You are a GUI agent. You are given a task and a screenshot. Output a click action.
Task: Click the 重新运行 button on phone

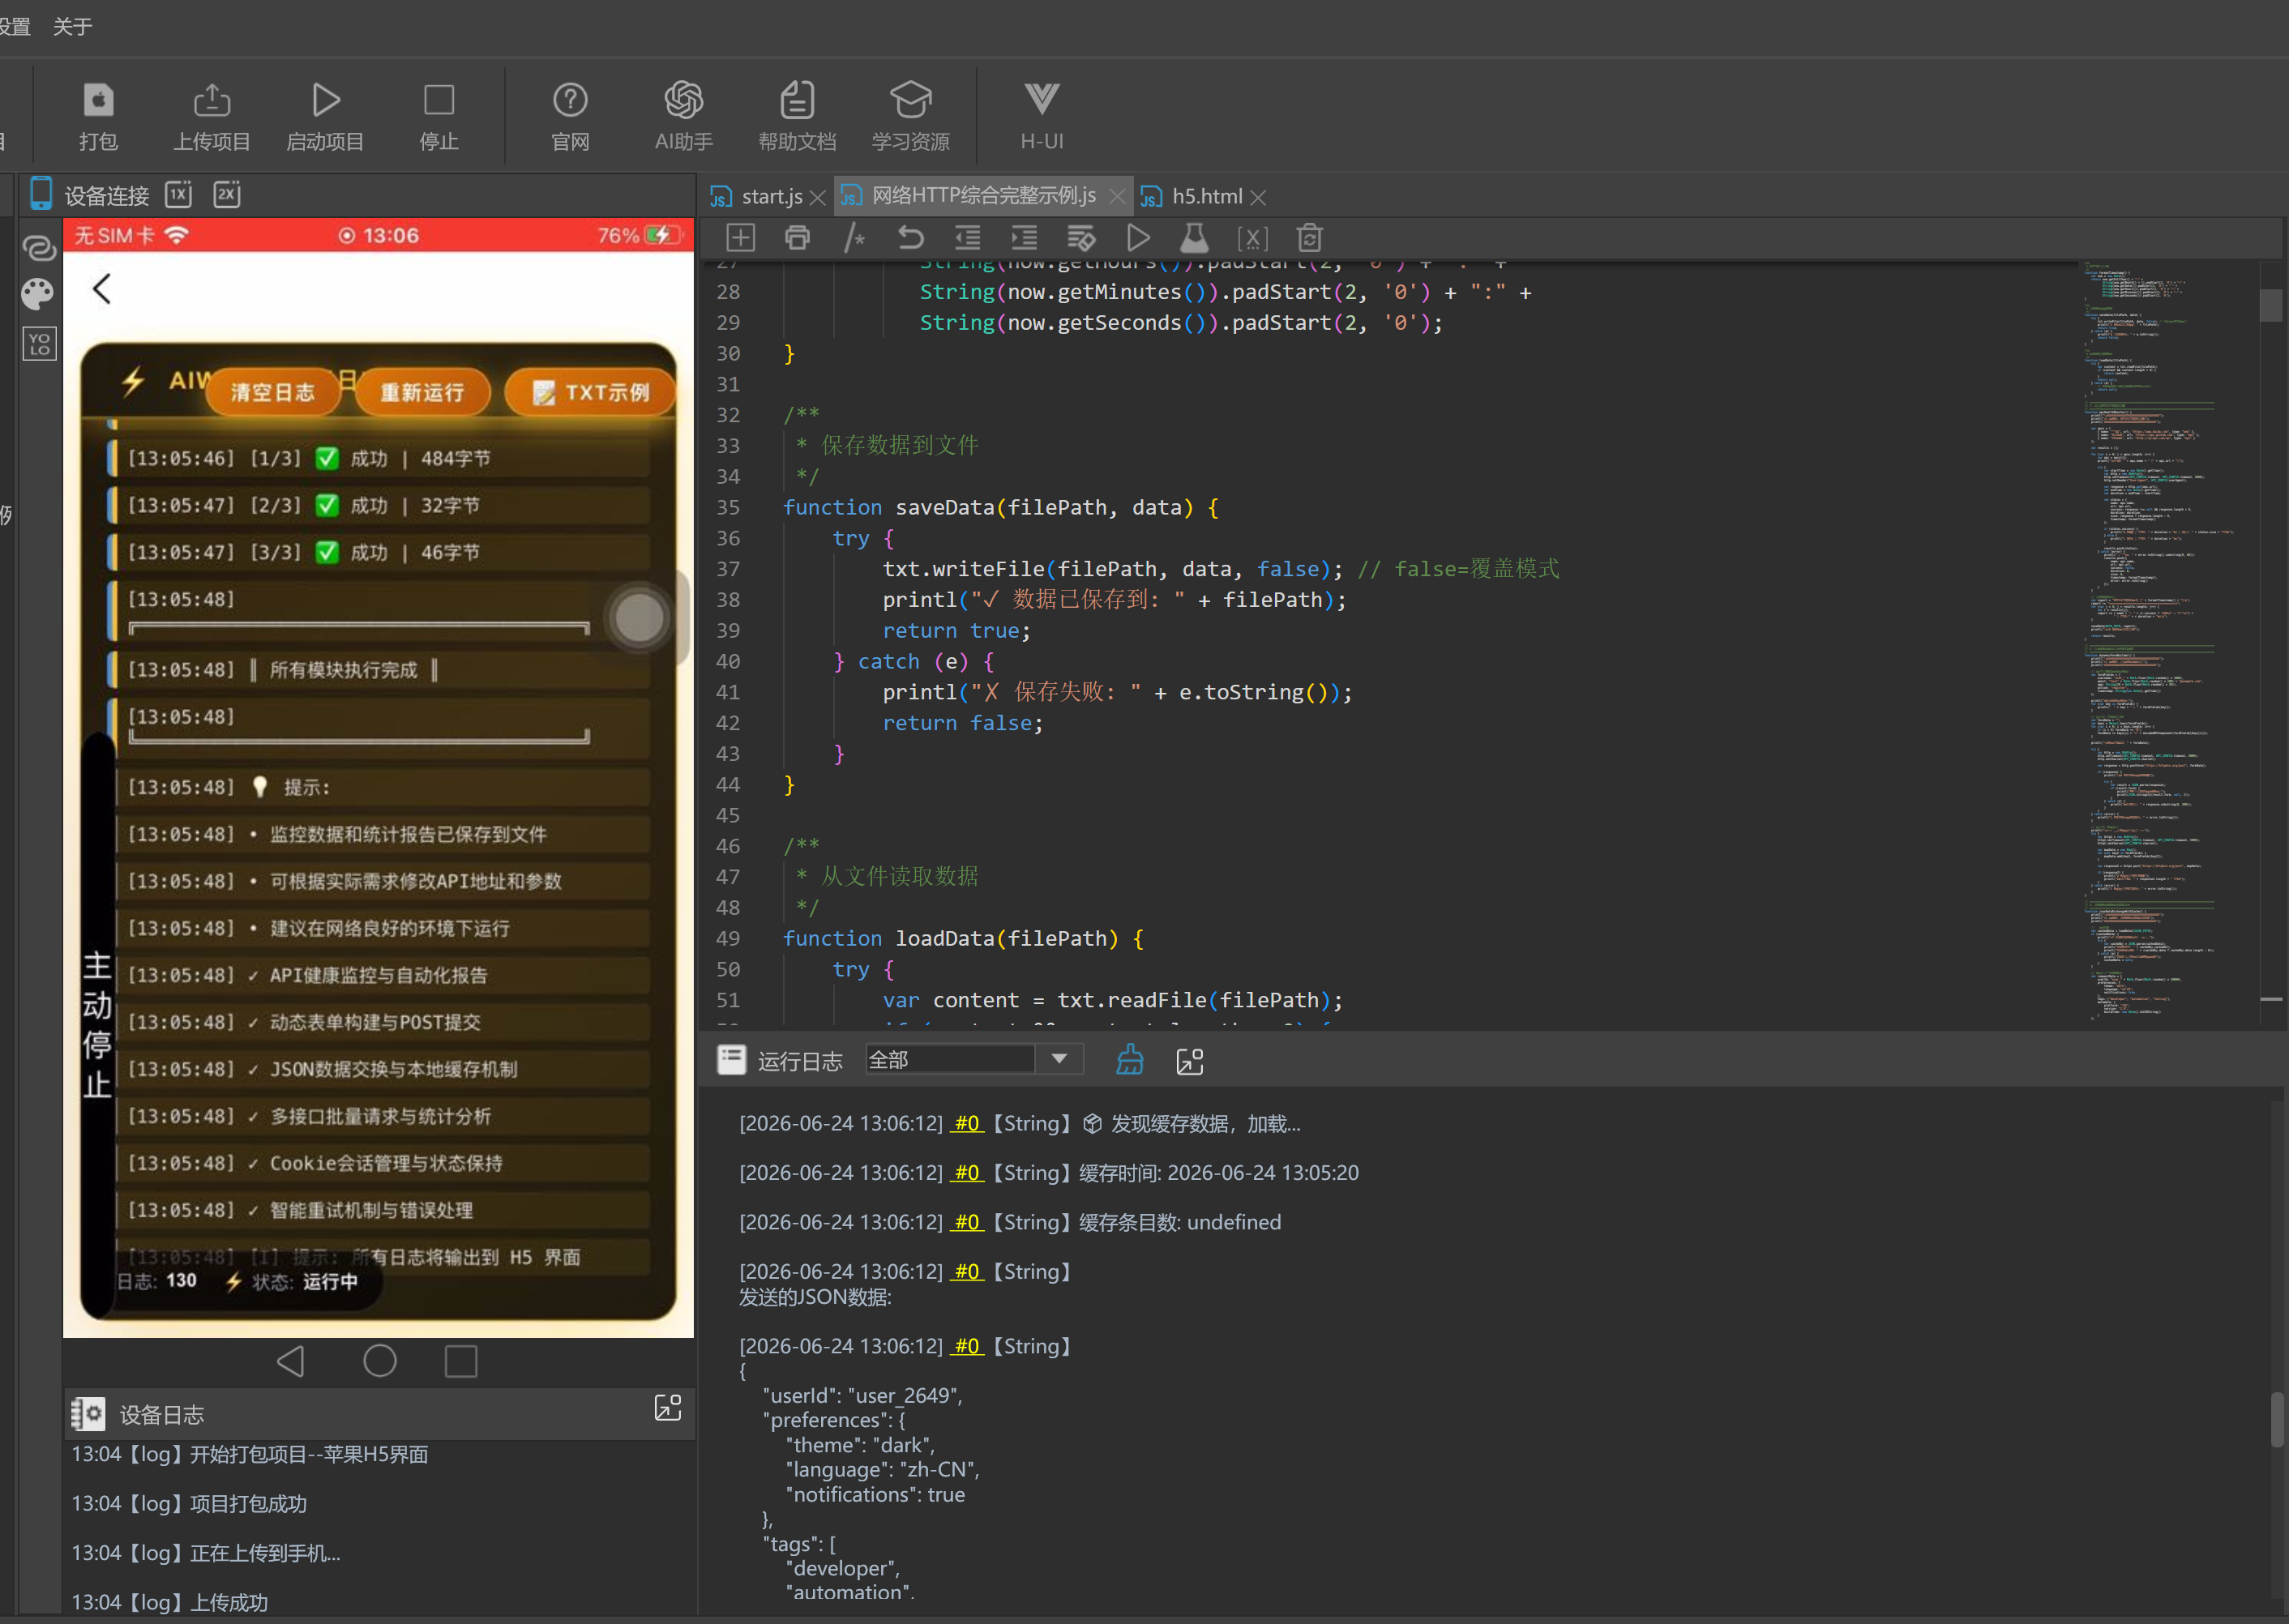(x=423, y=392)
